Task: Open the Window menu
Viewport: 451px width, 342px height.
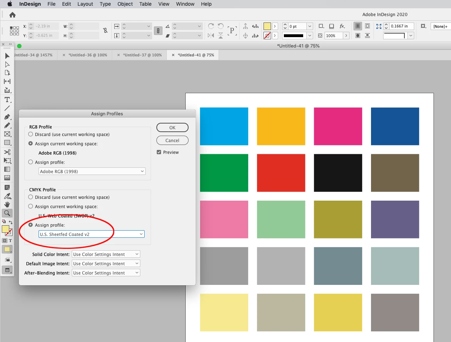Action: point(185,4)
